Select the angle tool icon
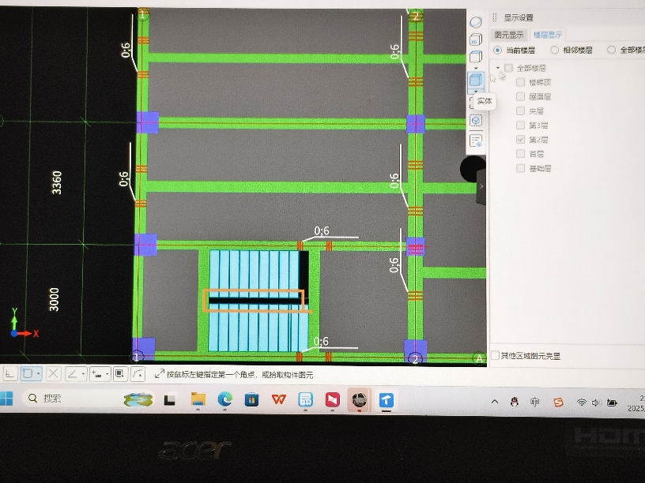The height and width of the screenshot is (483, 645). coord(73,374)
